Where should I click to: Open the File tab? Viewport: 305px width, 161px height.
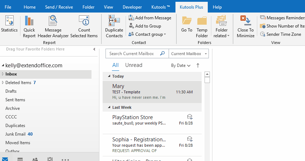pyautogui.click(x=8, y=7)
